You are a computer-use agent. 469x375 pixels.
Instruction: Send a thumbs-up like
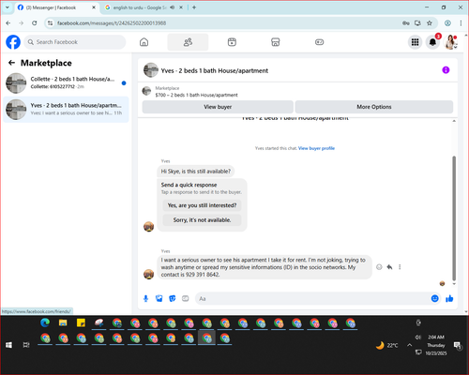[449, 298]
